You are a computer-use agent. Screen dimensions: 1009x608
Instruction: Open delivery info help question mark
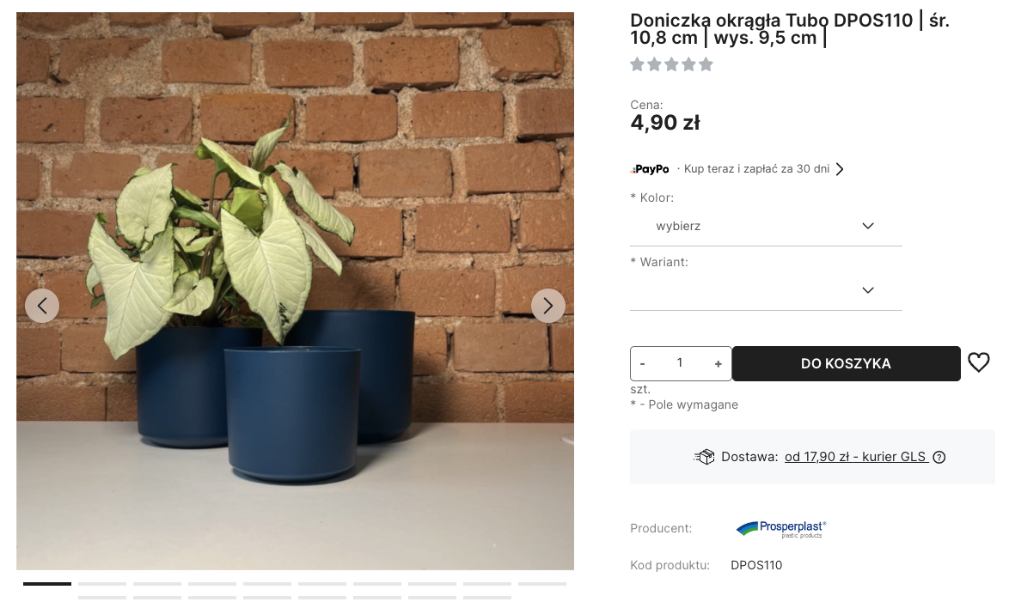[939, 457]
